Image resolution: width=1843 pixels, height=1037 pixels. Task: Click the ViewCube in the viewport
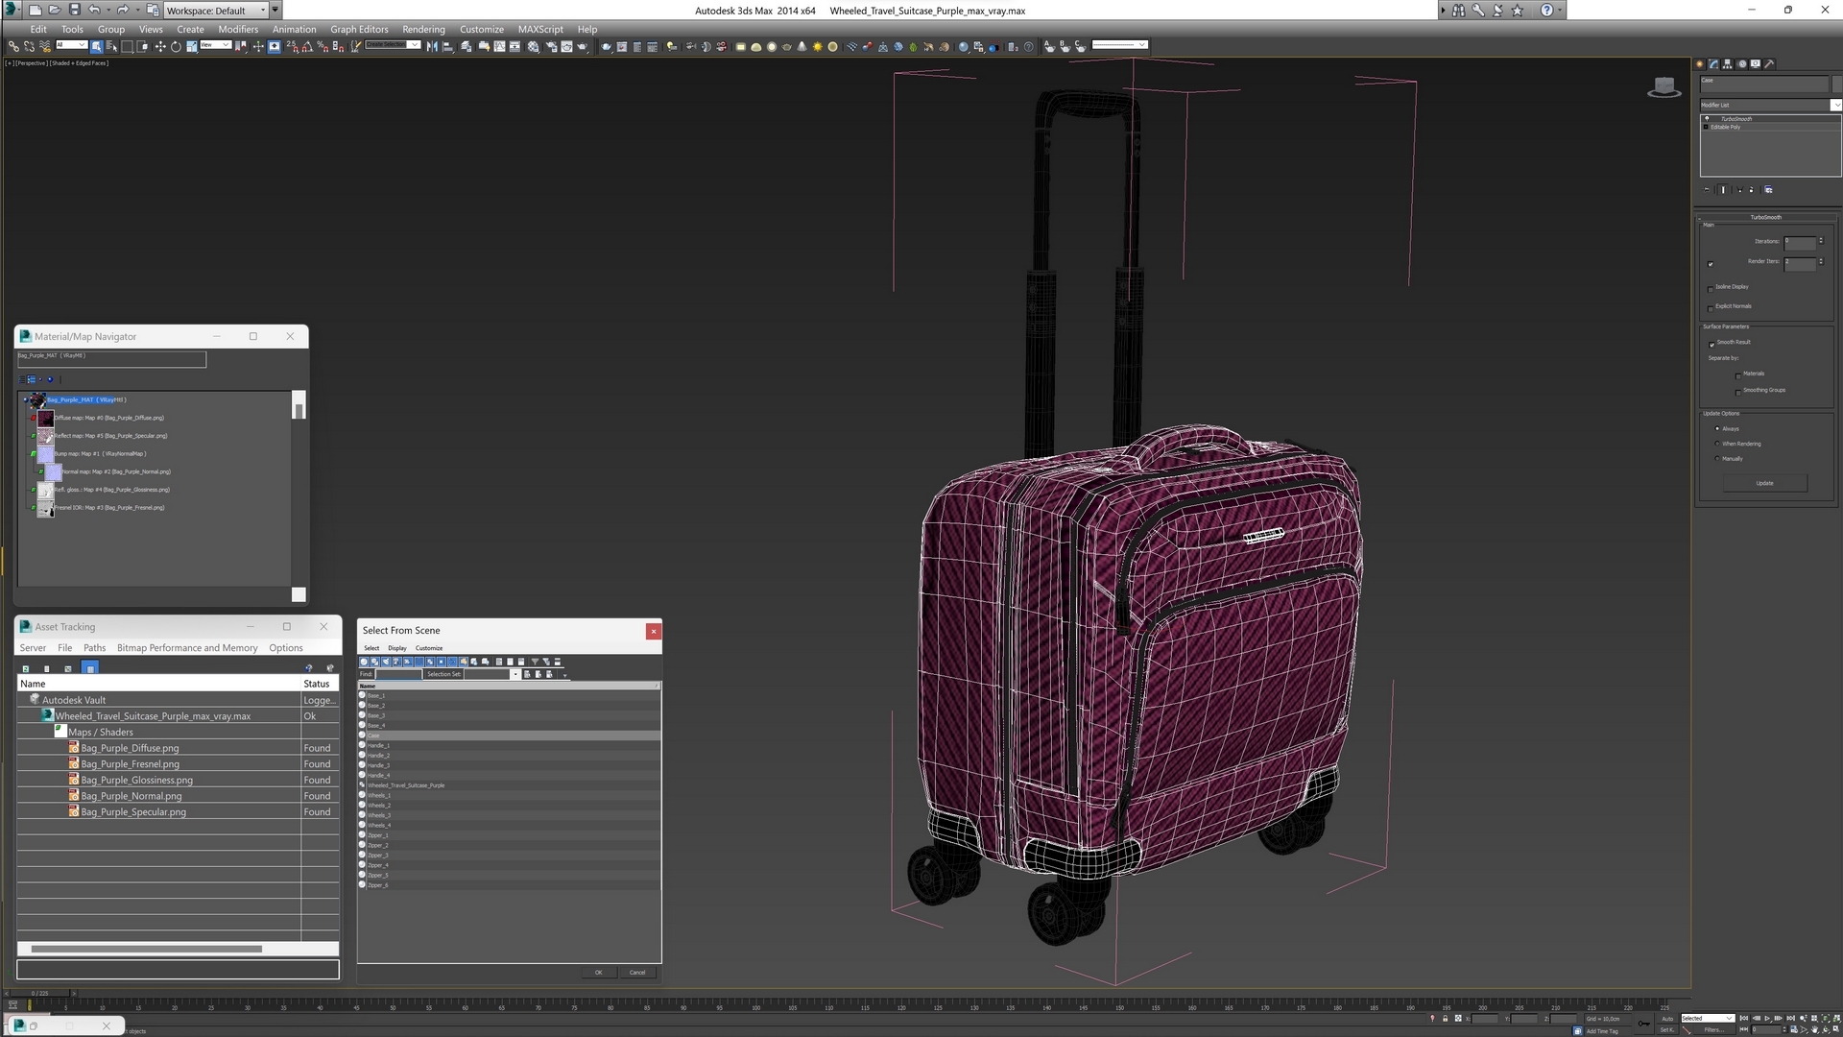point(1664,87)
